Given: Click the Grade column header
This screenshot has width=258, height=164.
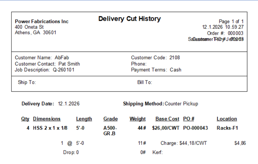Looking at the screenshot, I should (110, 119).
